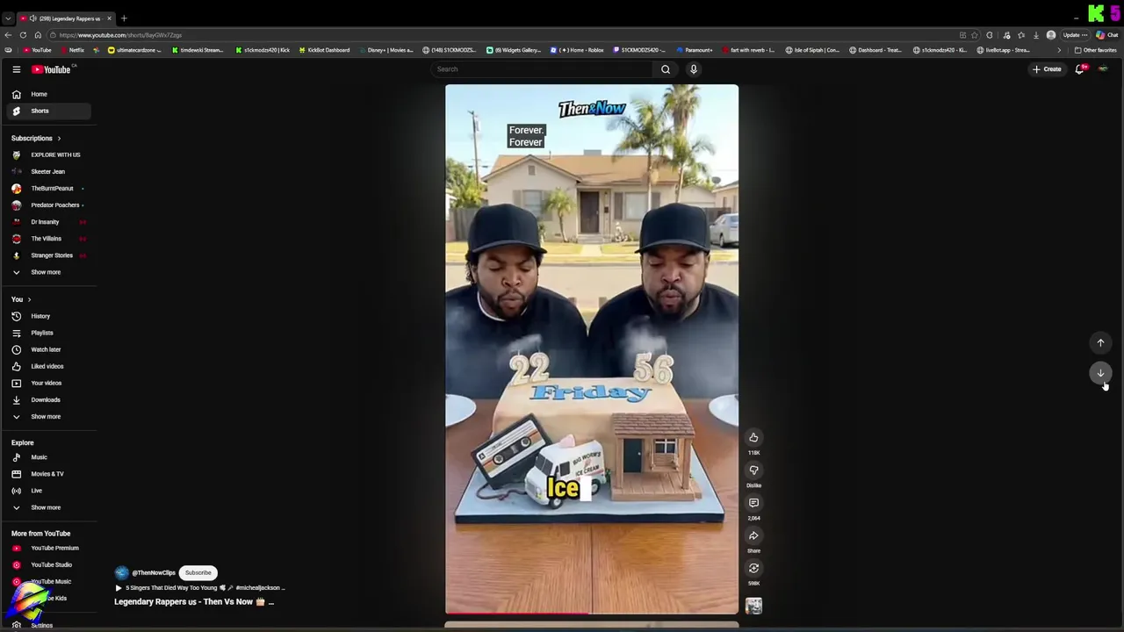Activate voice search microphone
The height and width of the screenshot is (632, 1124).
(694, 69)
